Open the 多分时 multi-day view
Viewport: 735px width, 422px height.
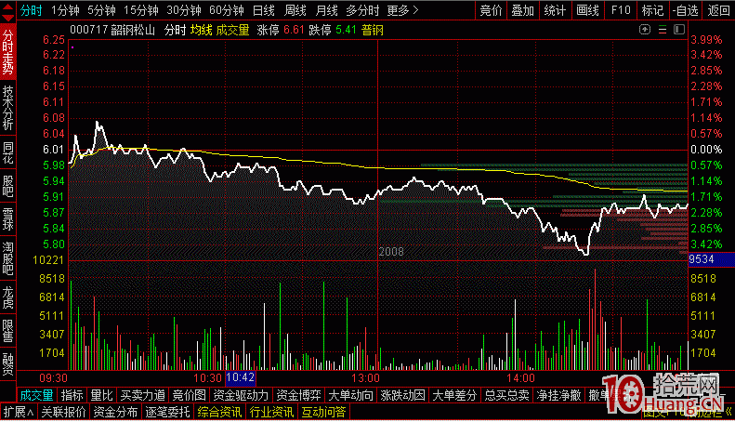(x=362, y=10)
